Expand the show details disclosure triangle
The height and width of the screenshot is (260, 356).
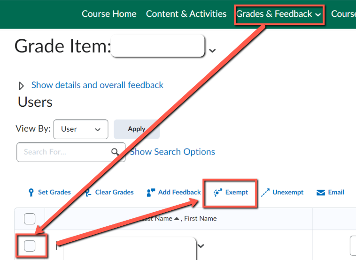click(21, 86)
